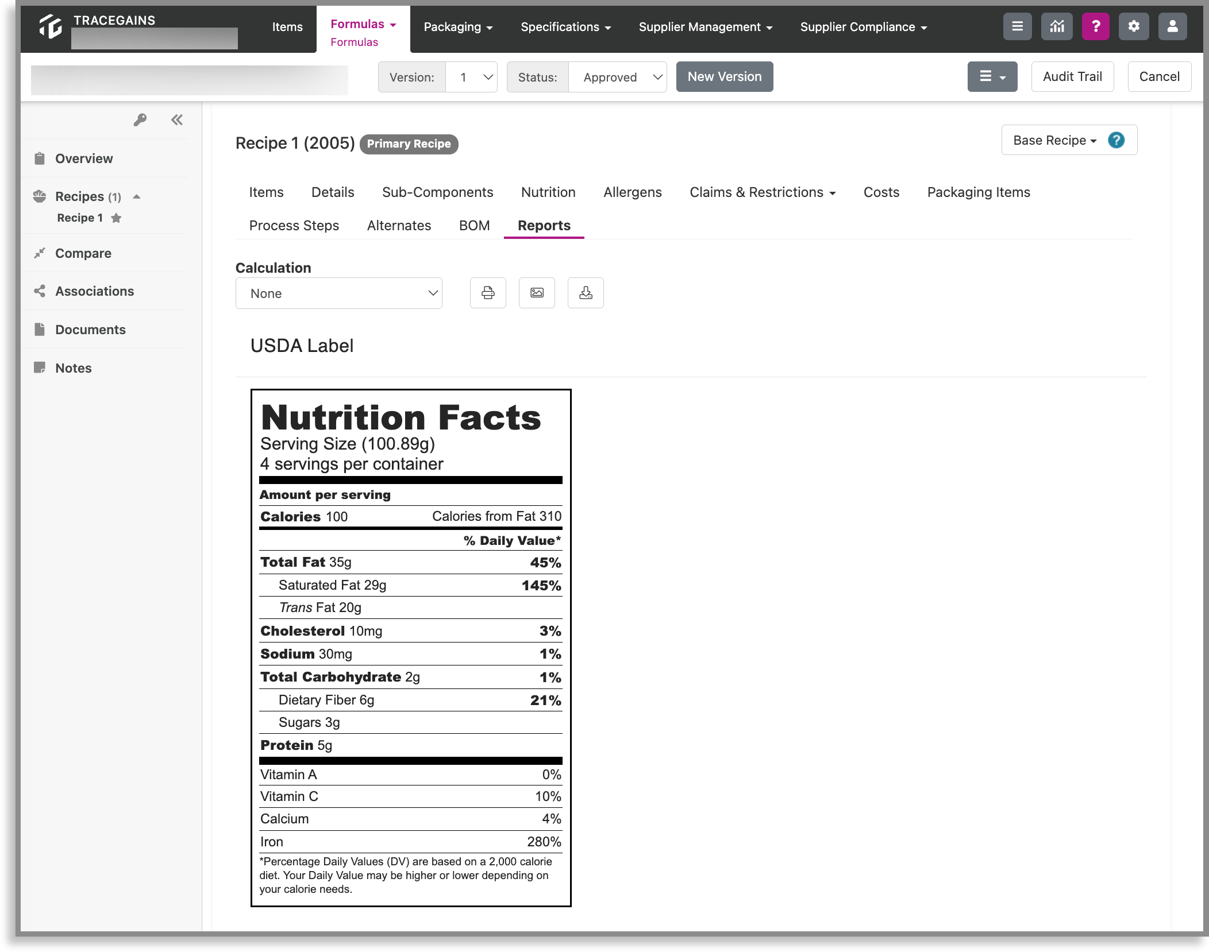Open Overview in the sidebar
This screenshot has height=952, width=1209.
84,158
